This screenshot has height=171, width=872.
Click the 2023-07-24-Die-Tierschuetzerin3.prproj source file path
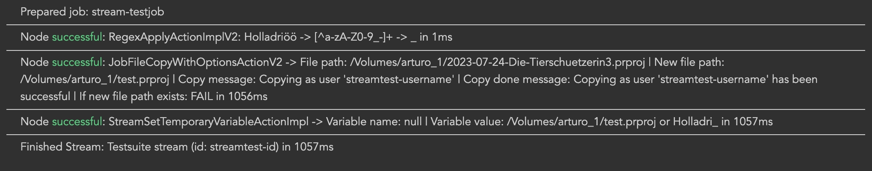tap(497, 62)
